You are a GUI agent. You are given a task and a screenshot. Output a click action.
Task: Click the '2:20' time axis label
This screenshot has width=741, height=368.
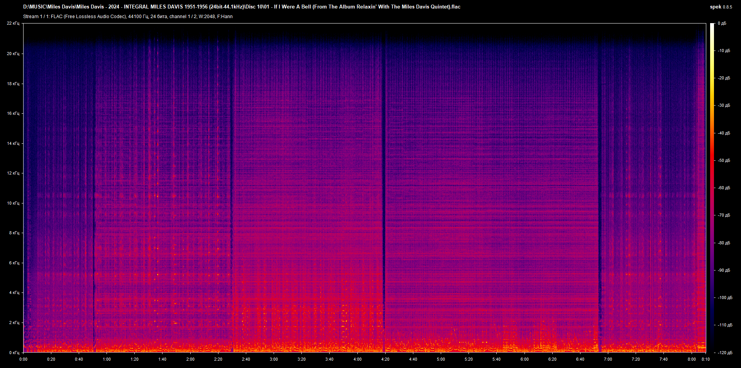218,359
